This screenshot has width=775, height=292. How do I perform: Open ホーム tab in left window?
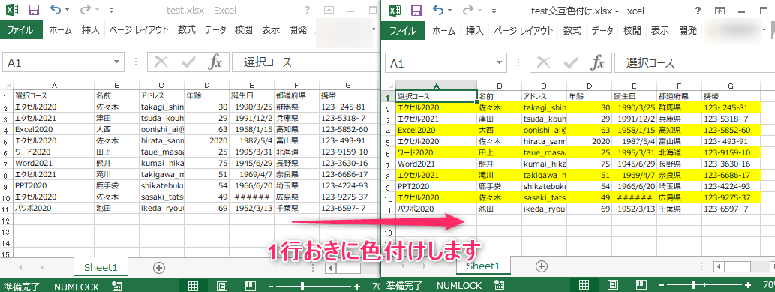coord(61,30)
